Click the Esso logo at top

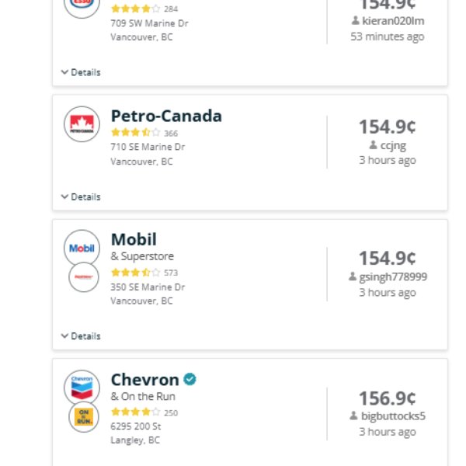pos(82,4)
